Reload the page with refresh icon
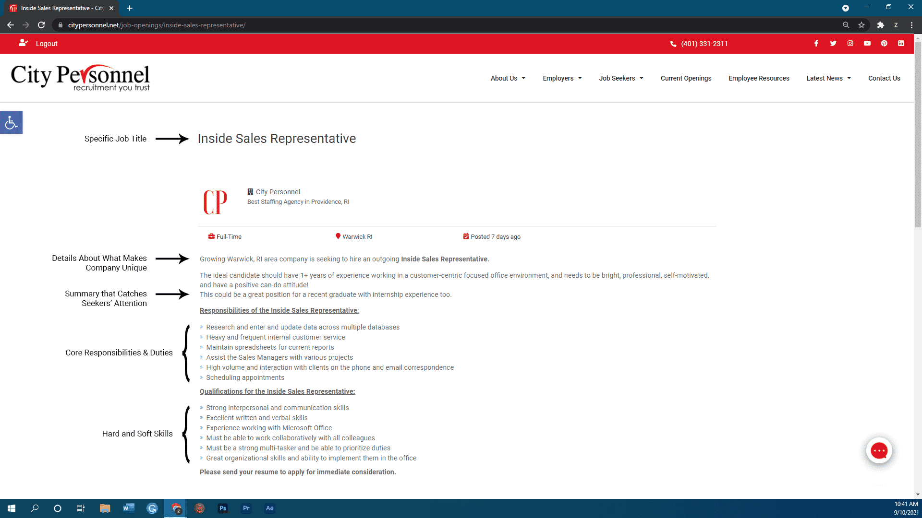The image size is (922, 518). 41,25
